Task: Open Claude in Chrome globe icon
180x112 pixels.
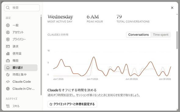Action: [8, 89]
